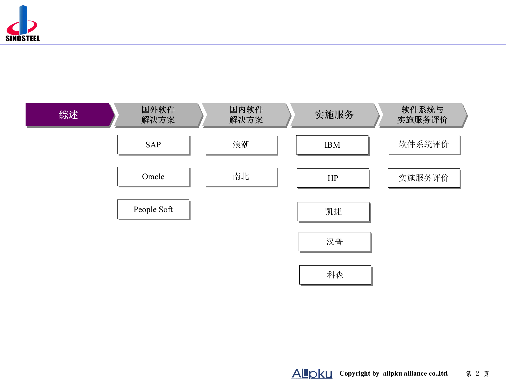The image size is (506, 379).
Task: Click the 浪潮 box
Action: click(x=241, y=145)
